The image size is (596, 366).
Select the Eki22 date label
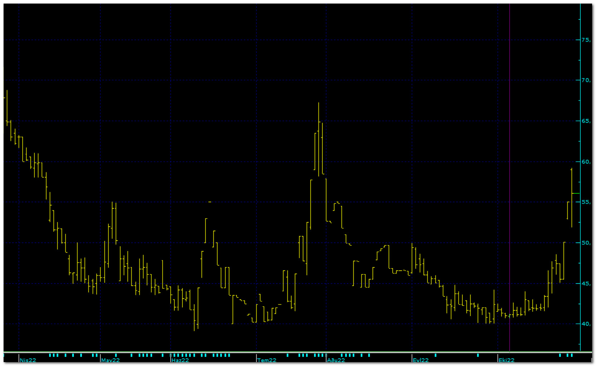pos(507,360)
